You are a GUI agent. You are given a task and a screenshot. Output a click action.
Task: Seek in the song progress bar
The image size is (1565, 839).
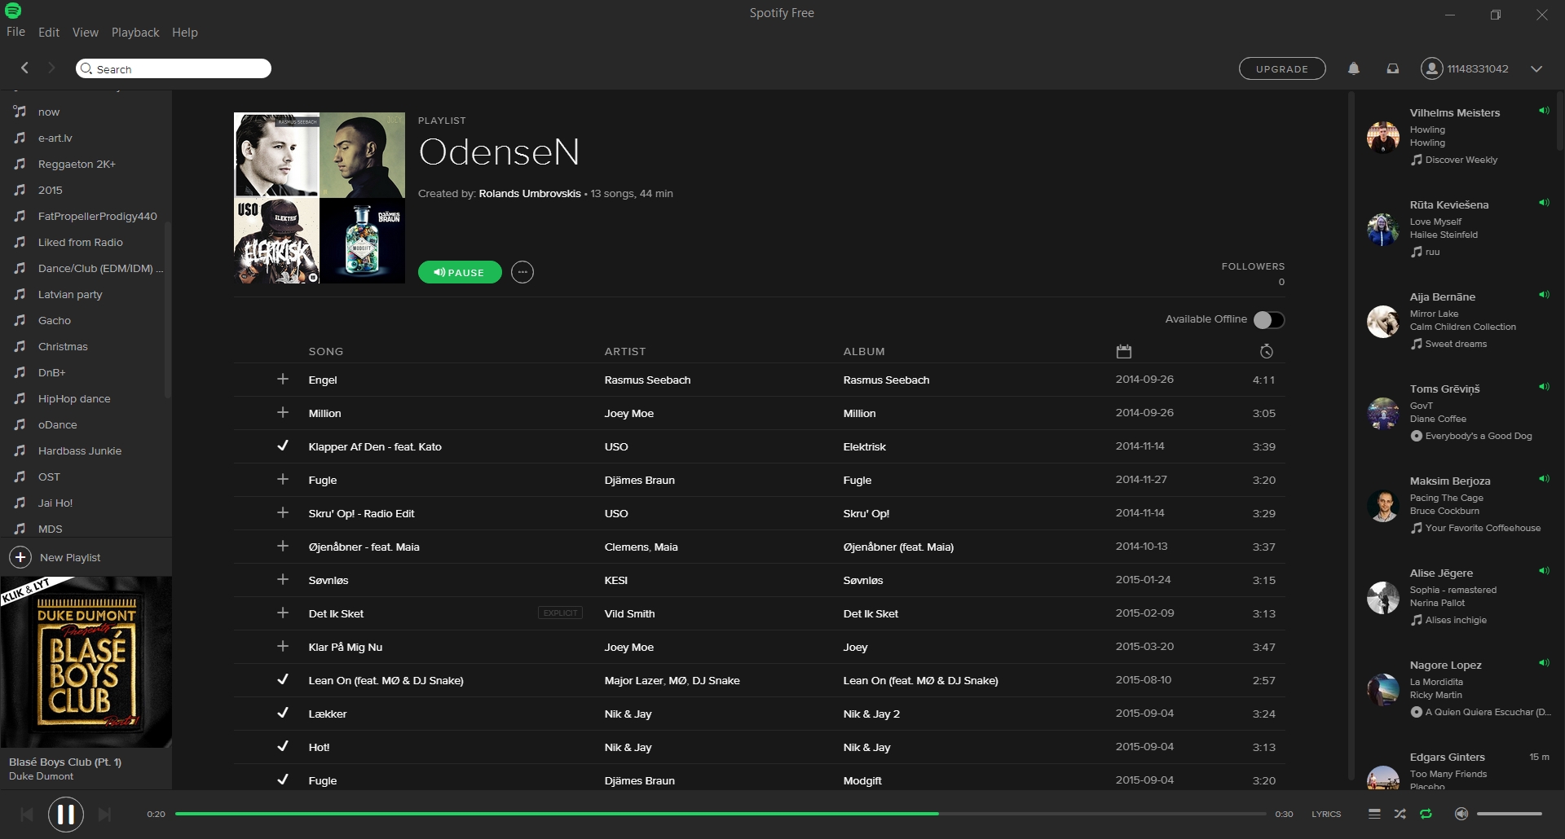[x=721, y=814]
